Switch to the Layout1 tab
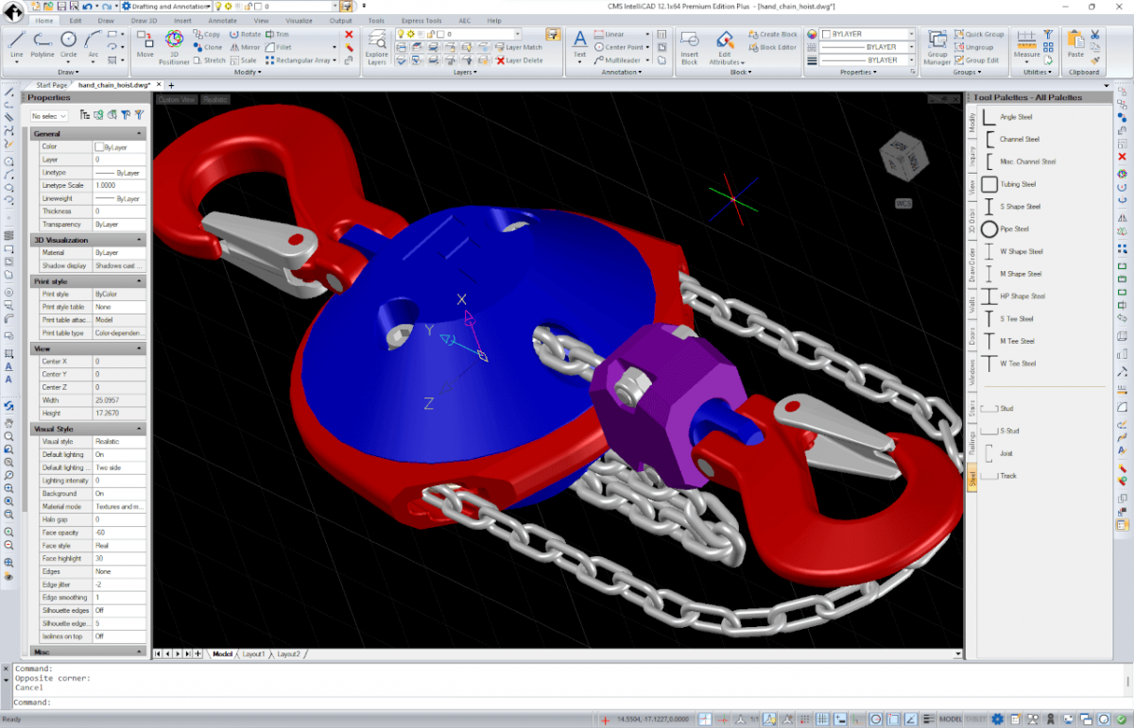The width and height of the screenshot is (1134, 728). [253, 653]
